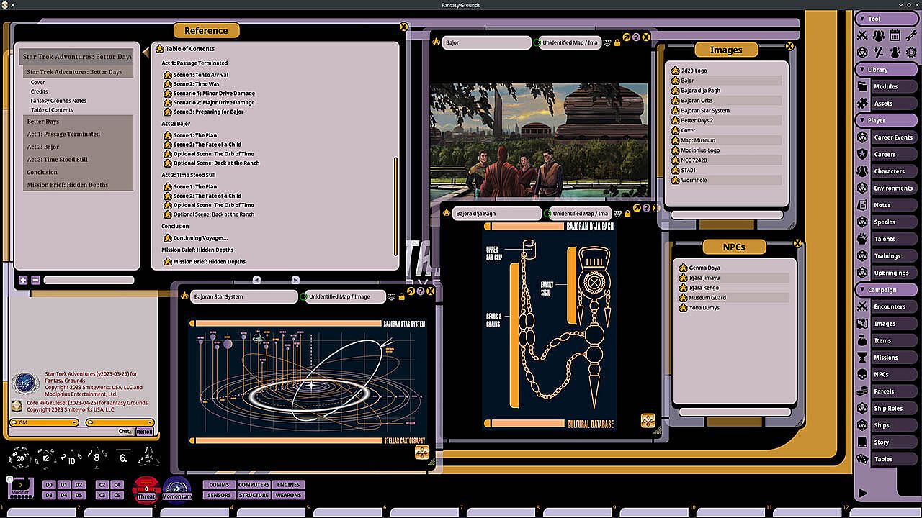
Task: Toggle the D0 difficulty button
Action: pos(49,485)
